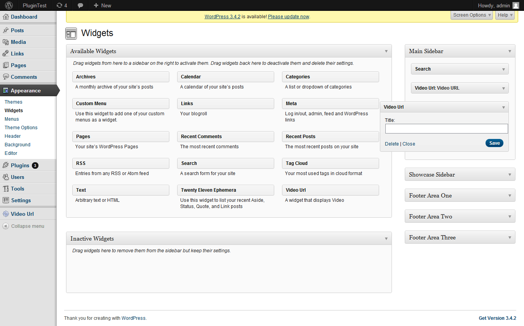This screenshot has height=326, width=524.
Task: Click the Users icon in sidebar
Action: point(6,177)
